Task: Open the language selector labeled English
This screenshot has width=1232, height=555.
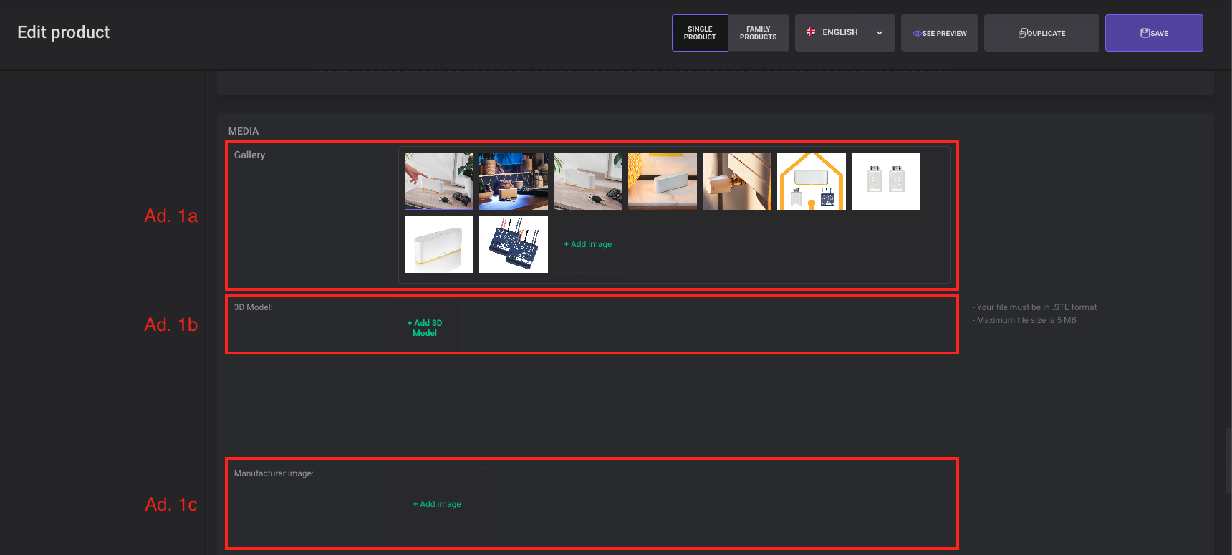Action: (x=839, y=33)
